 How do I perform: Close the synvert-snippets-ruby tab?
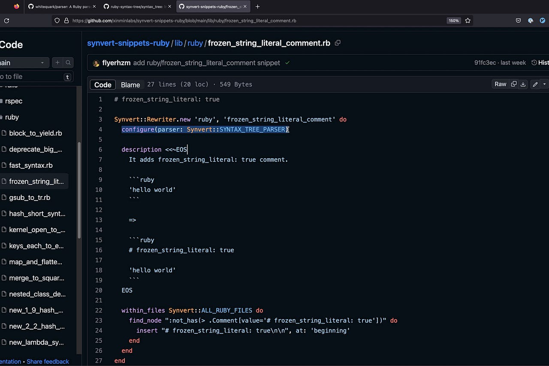pyautogui.click(x=245, y=6)
